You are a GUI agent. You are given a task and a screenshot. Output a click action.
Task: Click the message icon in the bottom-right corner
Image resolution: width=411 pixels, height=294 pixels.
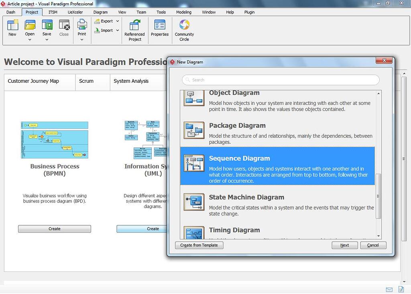[389, 290]
